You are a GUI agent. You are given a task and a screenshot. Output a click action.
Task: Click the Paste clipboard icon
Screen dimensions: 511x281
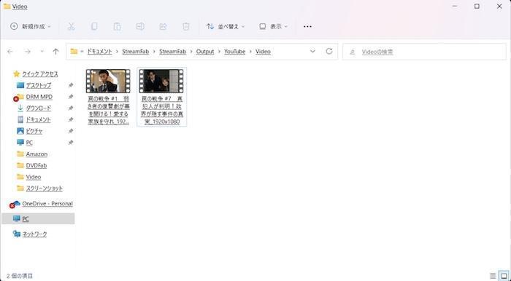(117, 27)
